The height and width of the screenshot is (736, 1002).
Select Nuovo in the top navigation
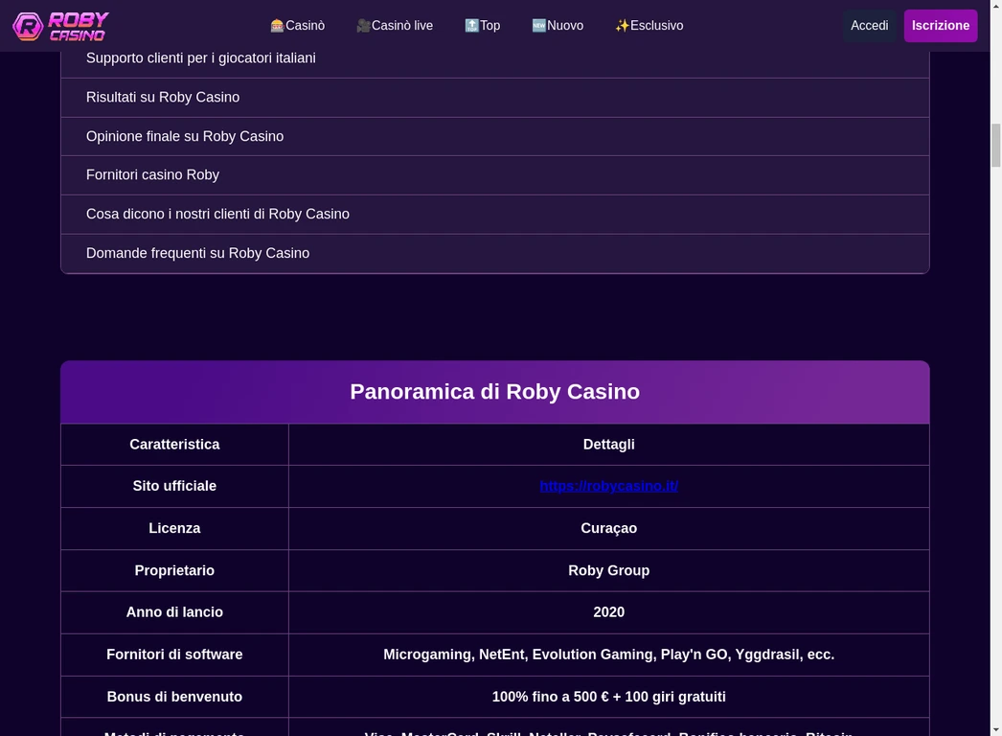(565, 25)
